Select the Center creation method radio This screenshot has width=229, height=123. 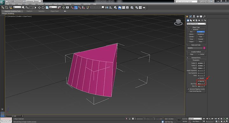[x=199, y=54]
